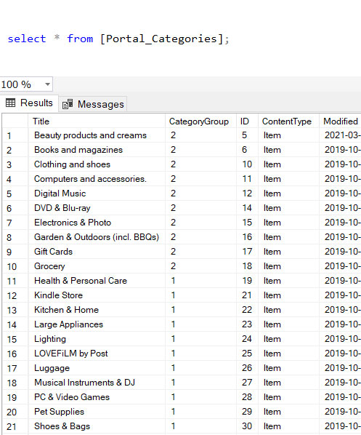Click ContentType cell in Grocery row

[288, 266]
